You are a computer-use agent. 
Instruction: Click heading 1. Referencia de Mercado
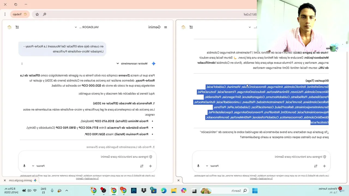click(x=124, y=103)
